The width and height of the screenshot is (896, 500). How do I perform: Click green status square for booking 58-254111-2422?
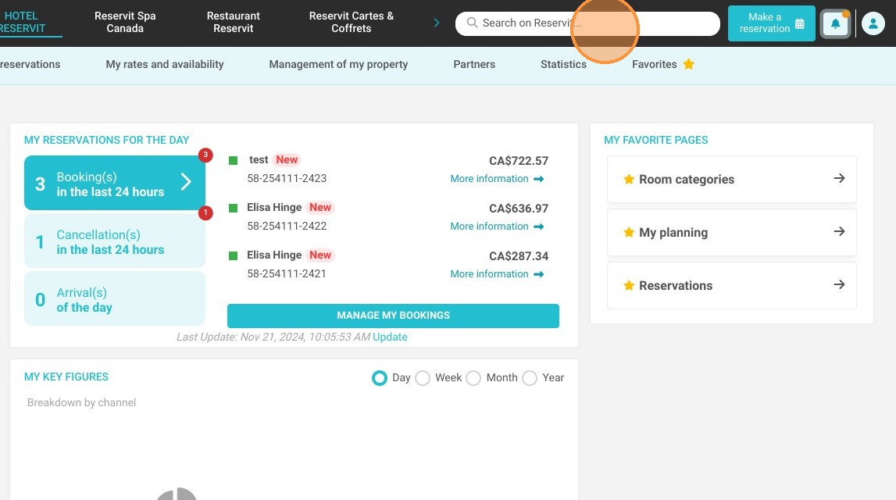point(233,208)
